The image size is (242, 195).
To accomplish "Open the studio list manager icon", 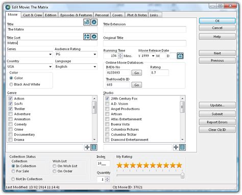I will (182, 147).
